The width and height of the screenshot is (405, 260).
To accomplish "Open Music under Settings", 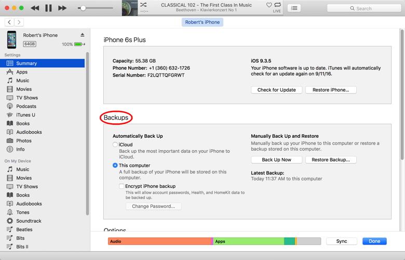I will pyautogui.click(x=43, y=80).
